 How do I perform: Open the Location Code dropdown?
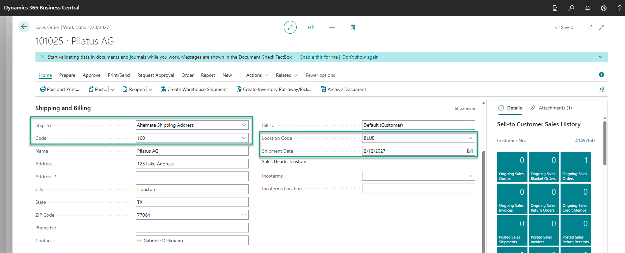[470, 138]
